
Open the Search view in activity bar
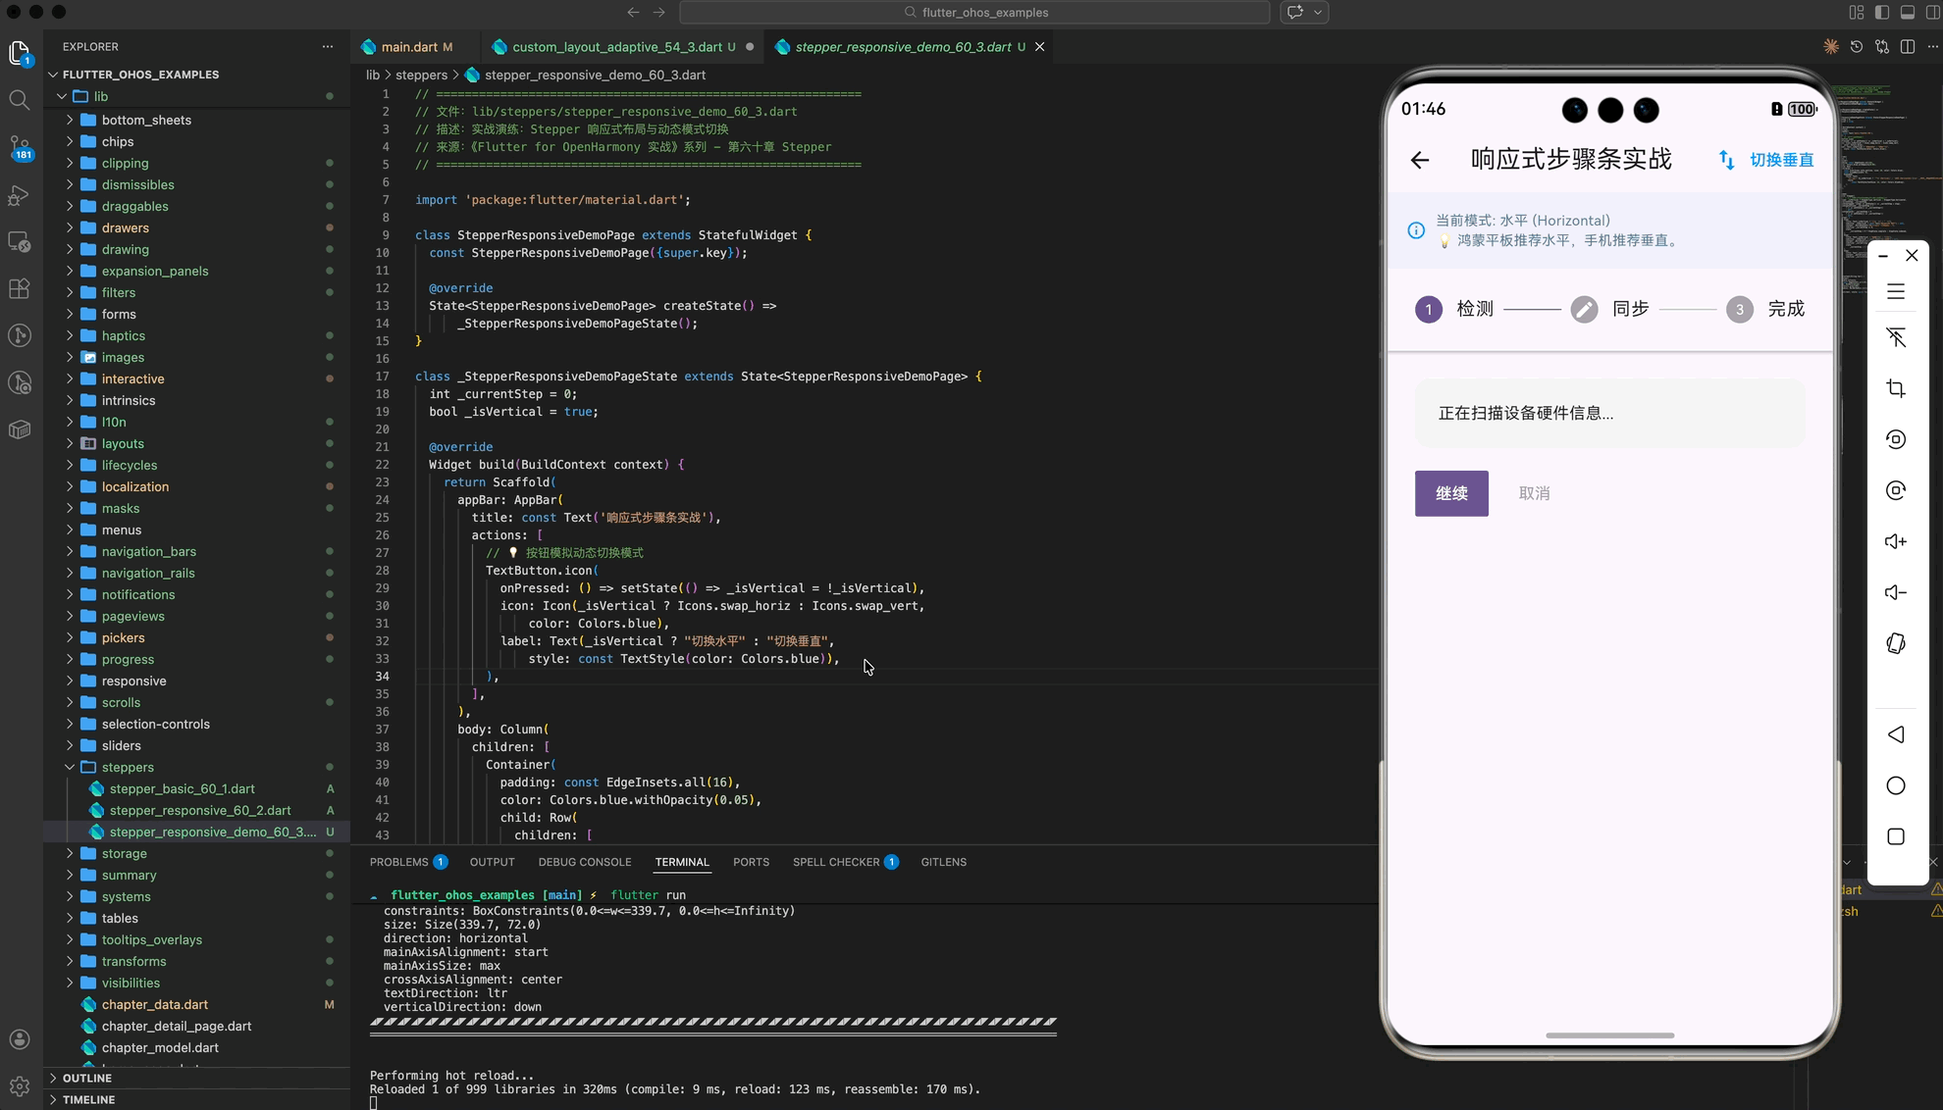click(19, 99)
